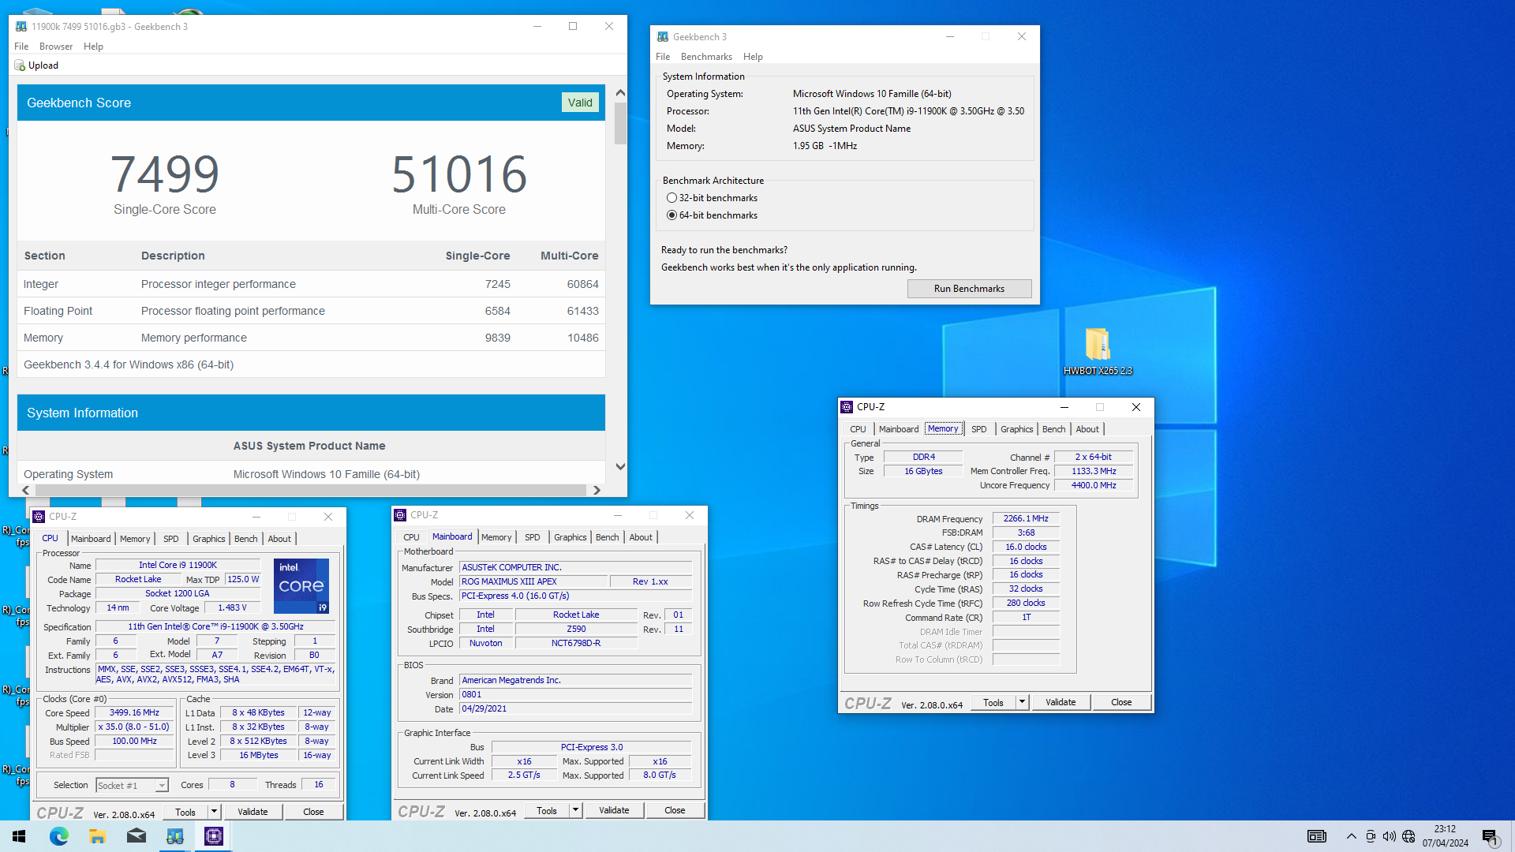Open Socket #1 selection dropdown
This screenshot has height=852, width=1515.
pyautogui.click(x=132, y=785)
